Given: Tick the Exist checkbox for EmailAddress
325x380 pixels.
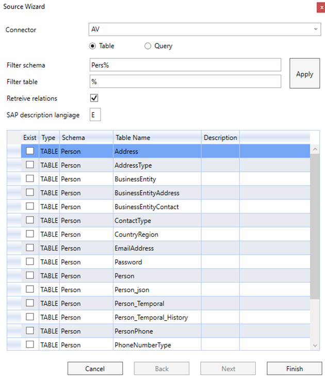Looking at the screenshot, I should tap(30, 247).
